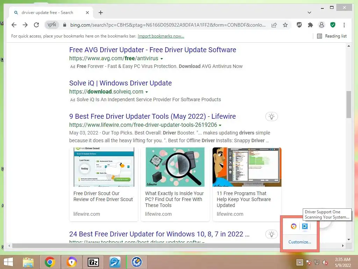Open the ad blocker shield extension
Image resolution: width=358 pixels, height=269 pixels.
[x=299, y=25]
